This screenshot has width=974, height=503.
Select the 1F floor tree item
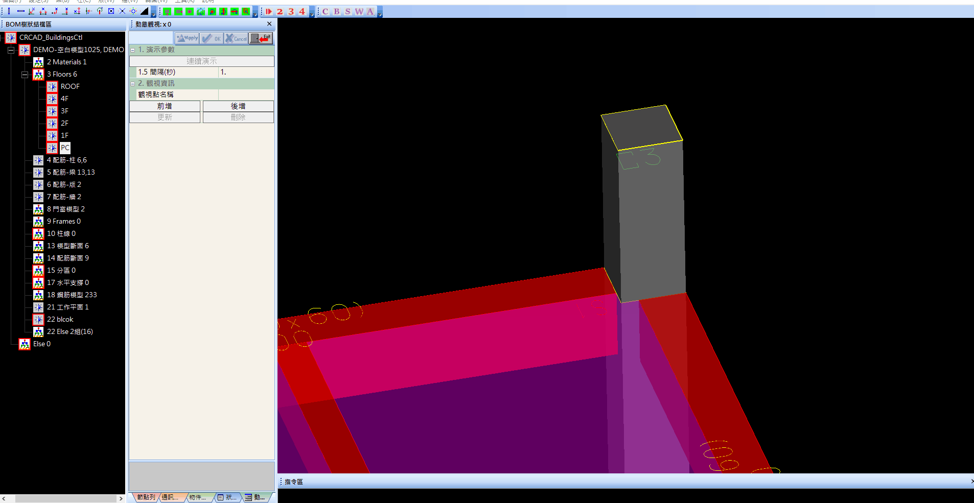(x=64, y=136)
